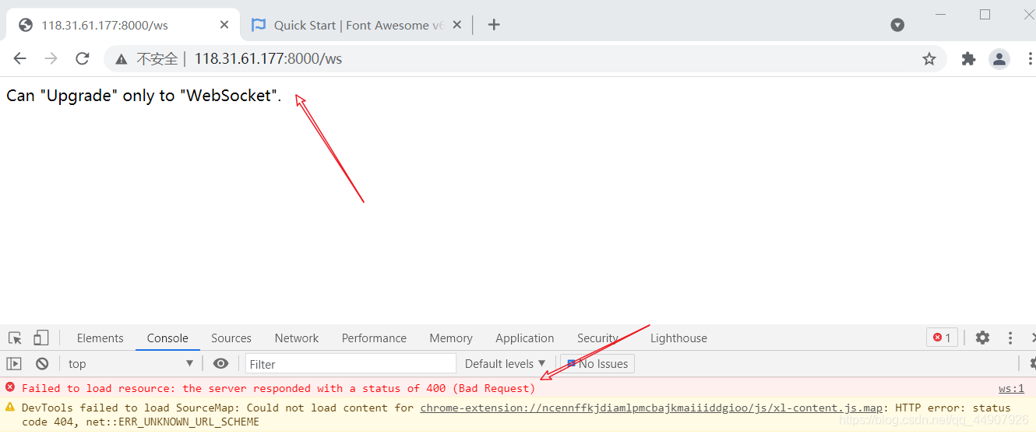Open a new browser tab
The height and width of the screenshot is (434, 1036).
(x=494, y=25)
